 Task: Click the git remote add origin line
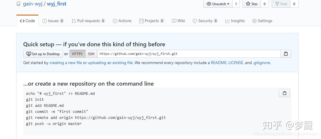[96, 118]
